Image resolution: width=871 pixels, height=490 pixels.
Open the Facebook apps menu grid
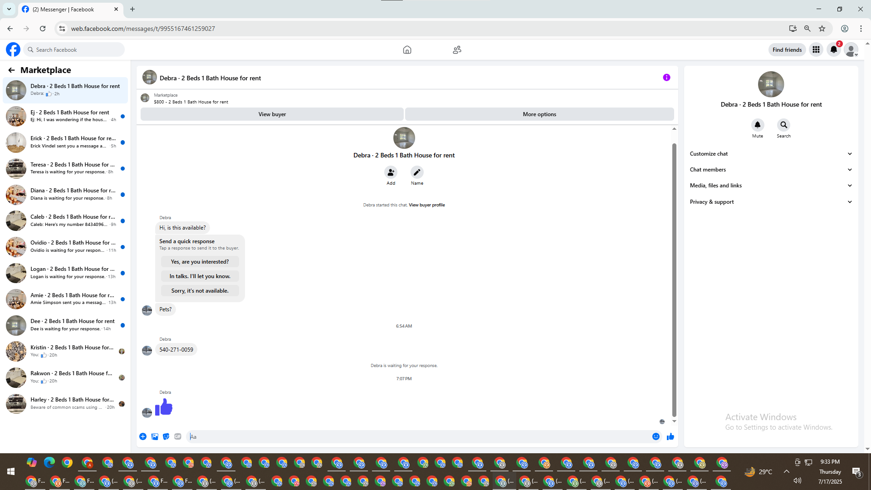coord(816,50)
